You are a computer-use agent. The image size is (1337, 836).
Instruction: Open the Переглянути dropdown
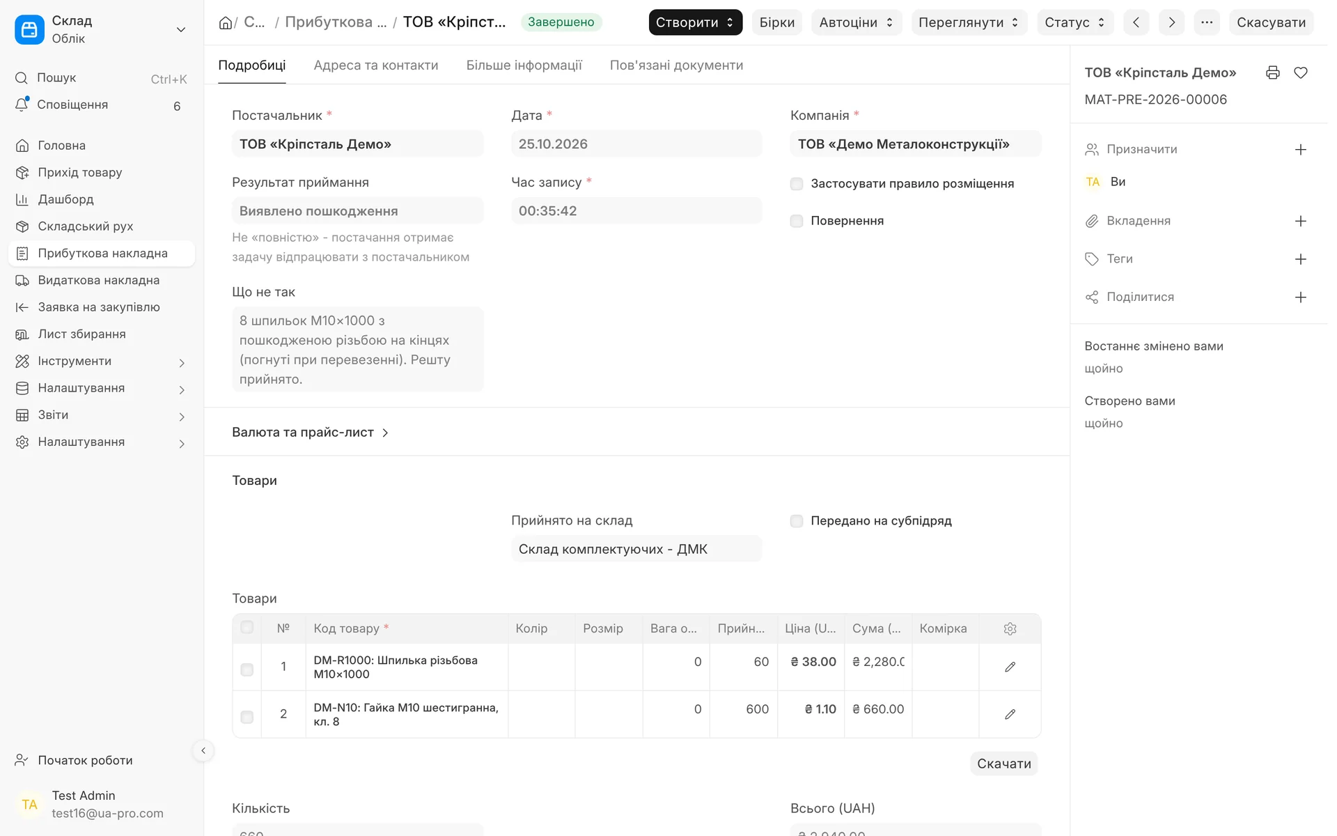click(x=969, y=22)
